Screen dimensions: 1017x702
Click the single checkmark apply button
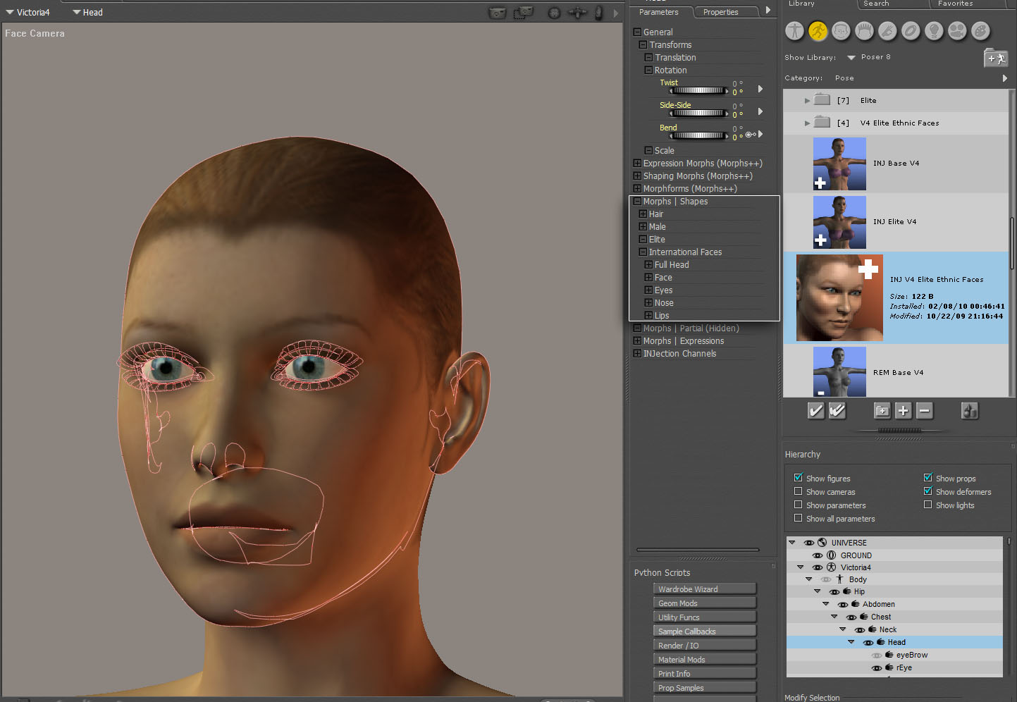[815, 411]
